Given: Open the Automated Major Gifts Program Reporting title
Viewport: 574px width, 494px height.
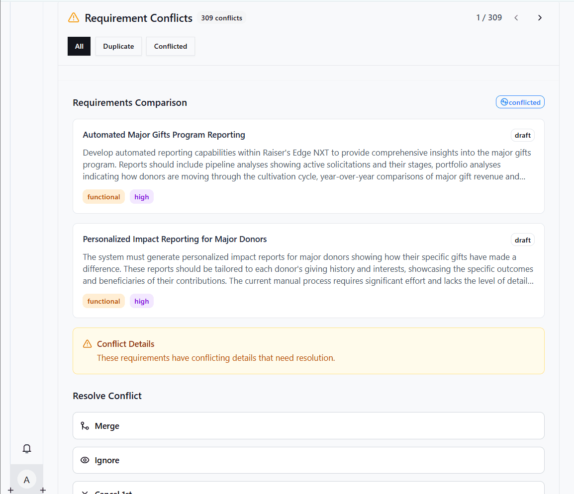Looking at the screenshot, I should pyautogui.click(x=164, y=135).
